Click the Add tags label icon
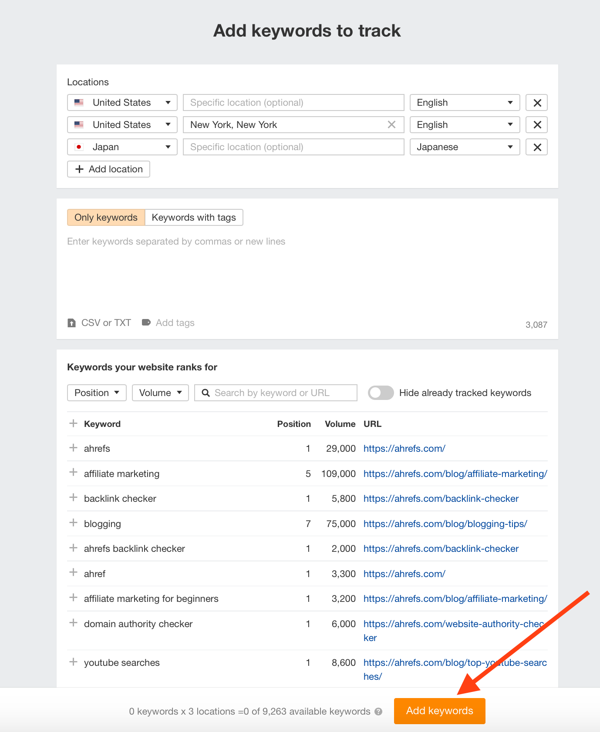 [146, 322]
